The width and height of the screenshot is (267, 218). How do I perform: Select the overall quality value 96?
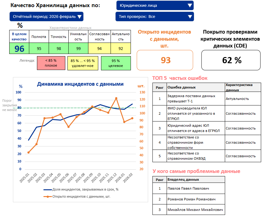click(x=19, y=48)
